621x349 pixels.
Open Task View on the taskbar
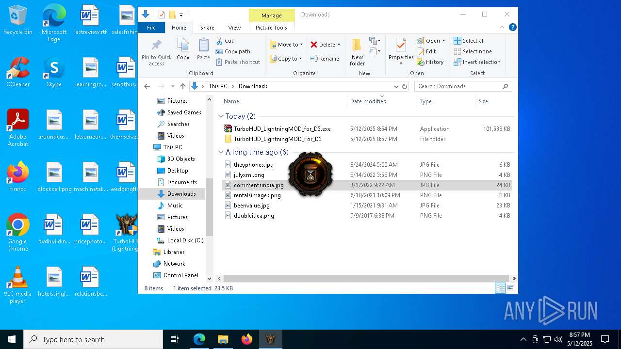(x=175, y=339)
